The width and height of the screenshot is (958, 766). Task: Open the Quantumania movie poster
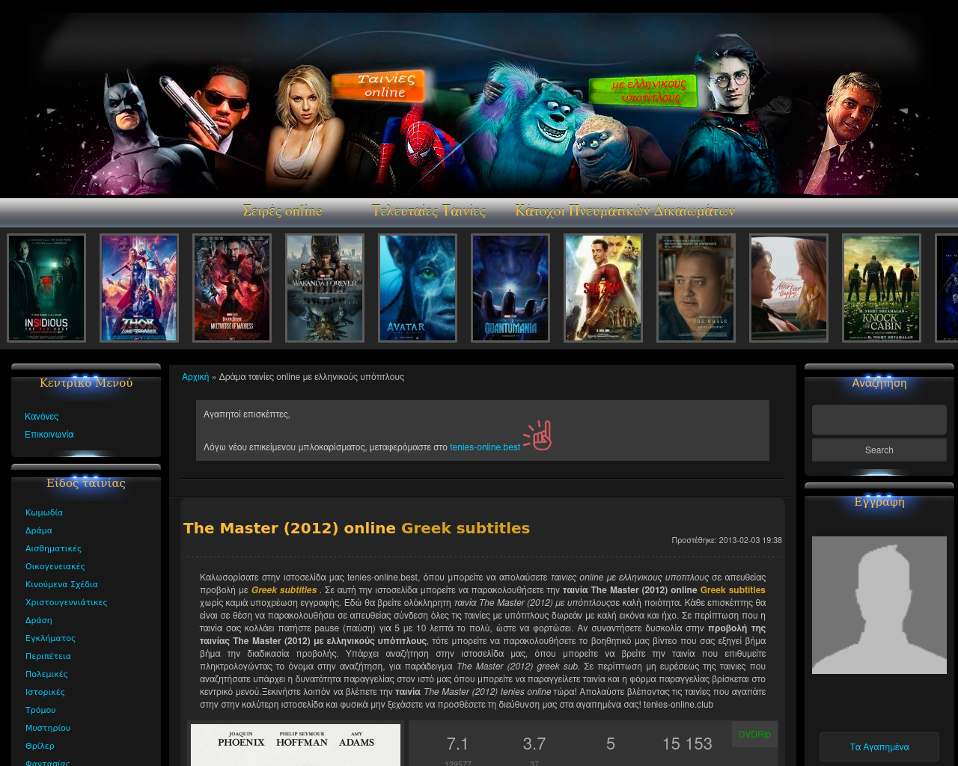(510, 288)
